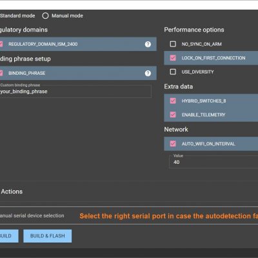Image resolution: width=258 pixels, height=258 pixels.
Task: Open Manual serial device selection dropdown
Action: [x=129, y=215]
